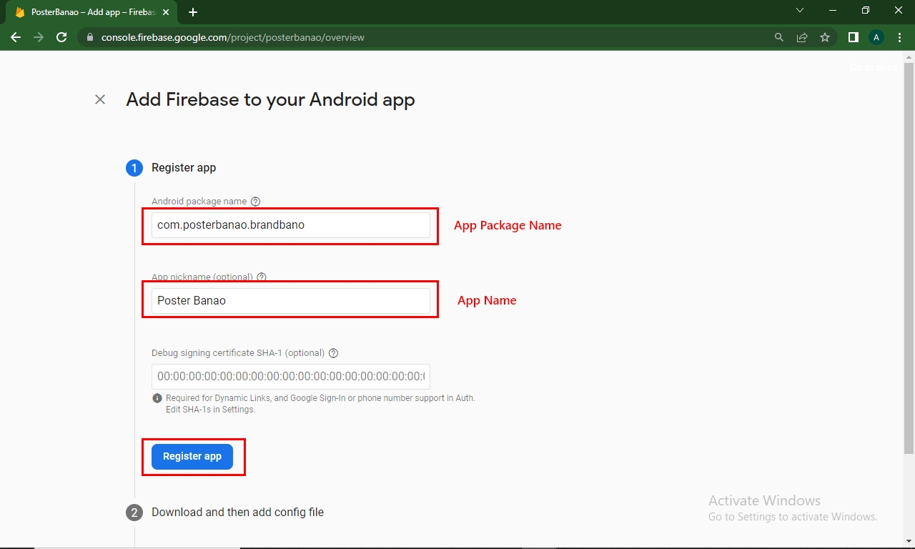Expand the tab search chevron
The height and width of the screenshot is (549, 915).
800,11
